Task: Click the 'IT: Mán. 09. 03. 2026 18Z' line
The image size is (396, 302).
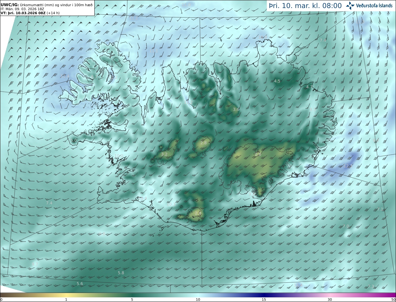Action: 22,9
